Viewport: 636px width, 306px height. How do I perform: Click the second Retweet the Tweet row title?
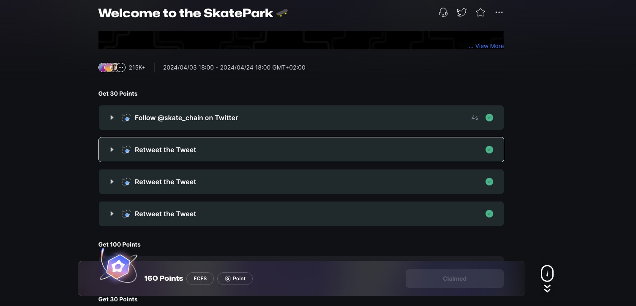point(165,182)
